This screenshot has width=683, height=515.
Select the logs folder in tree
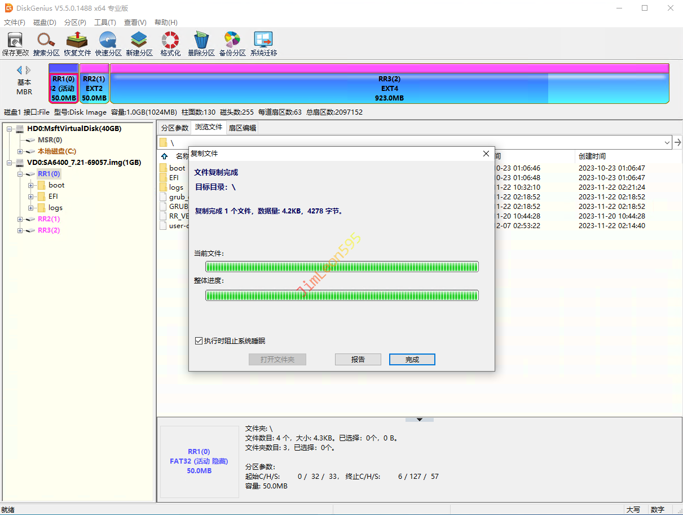point(55,208)
